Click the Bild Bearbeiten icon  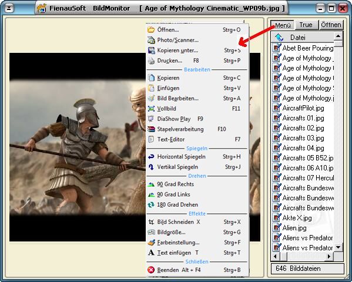151,98
